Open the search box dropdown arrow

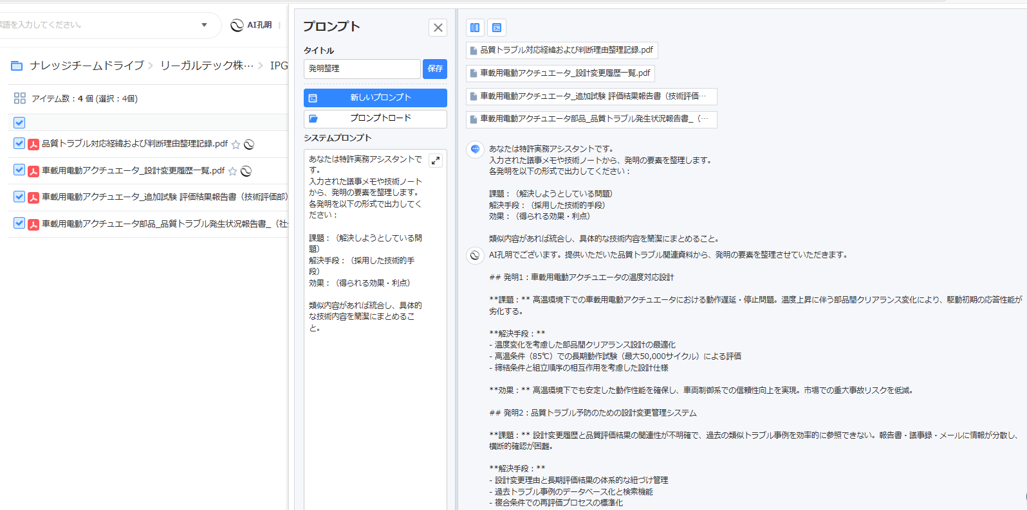pos(204,25)
